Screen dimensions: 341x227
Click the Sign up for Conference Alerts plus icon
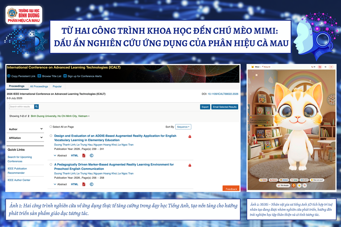(x=65, y=76)
